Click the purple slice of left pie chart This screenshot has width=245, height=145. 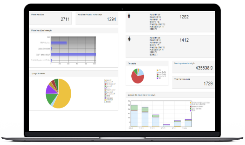pyautogui.click(x=50, y=90)
